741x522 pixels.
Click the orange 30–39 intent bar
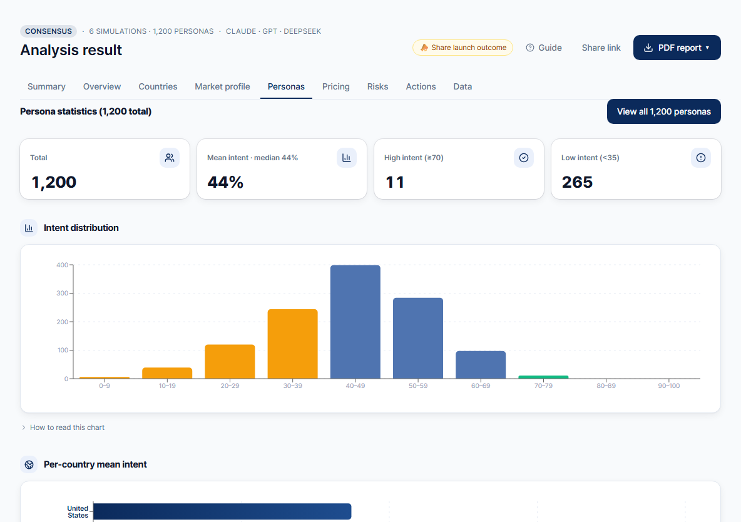coord(292,344)
